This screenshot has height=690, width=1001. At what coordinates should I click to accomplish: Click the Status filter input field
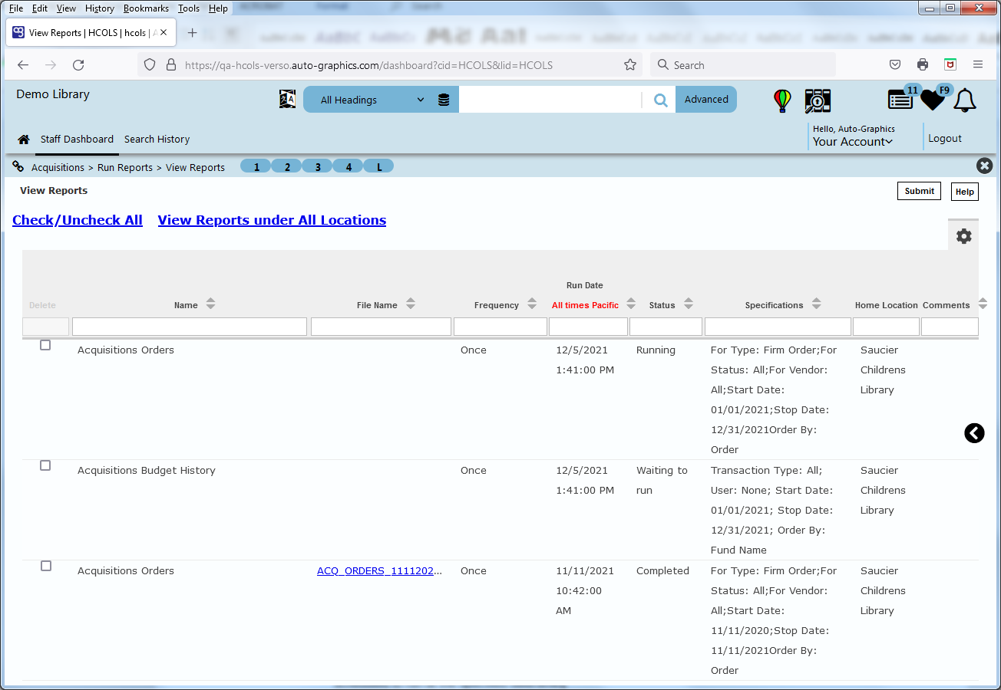pos(666,327)
